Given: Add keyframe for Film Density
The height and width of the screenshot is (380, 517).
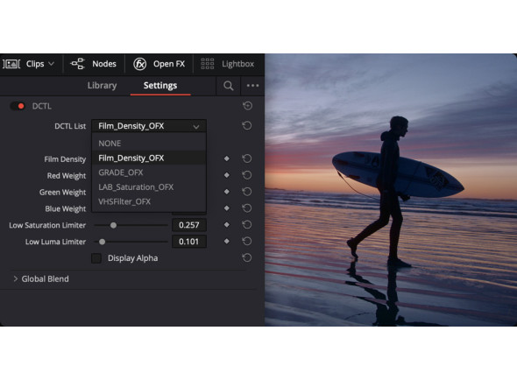Looking at the screenshot, I should (x=227, y=158).
